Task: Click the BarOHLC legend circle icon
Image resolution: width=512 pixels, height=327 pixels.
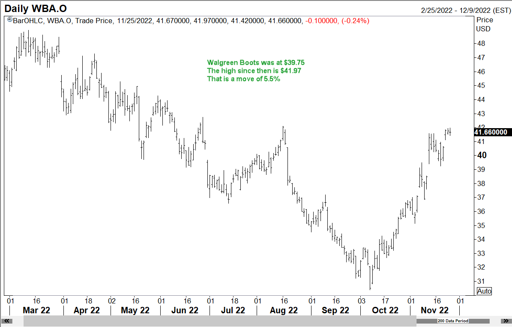Action: 9,20
